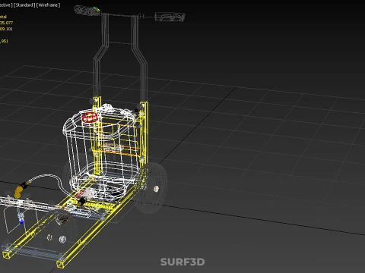The width and height of the screenshot is (365, 273).
Task: Select the right wheel wireframe of the cart
Action: pyautogui.click(x=151, y=187)
